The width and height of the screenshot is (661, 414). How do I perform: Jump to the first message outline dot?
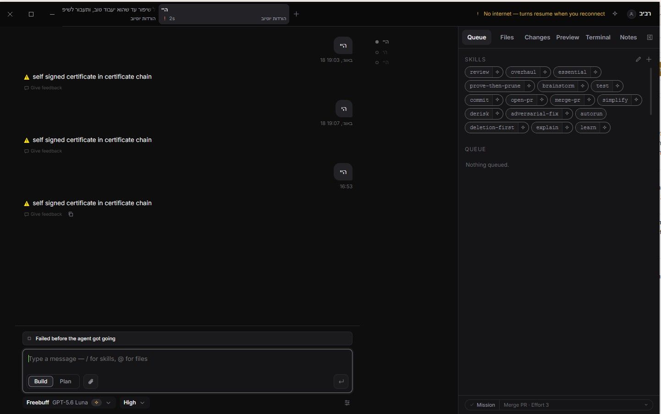coord(377,42)
